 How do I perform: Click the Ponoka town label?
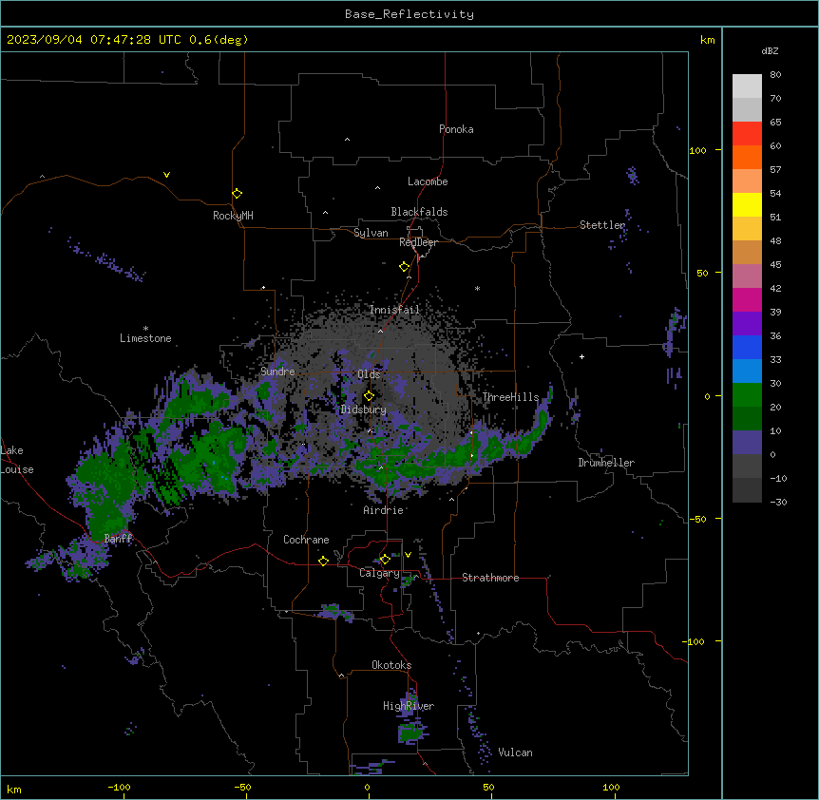pos(456,129)
